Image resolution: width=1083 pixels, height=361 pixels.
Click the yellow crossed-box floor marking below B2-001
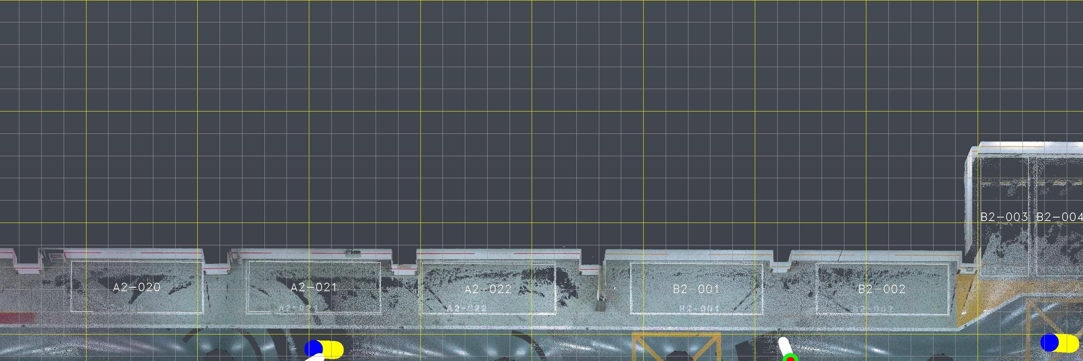click(676, 347)
